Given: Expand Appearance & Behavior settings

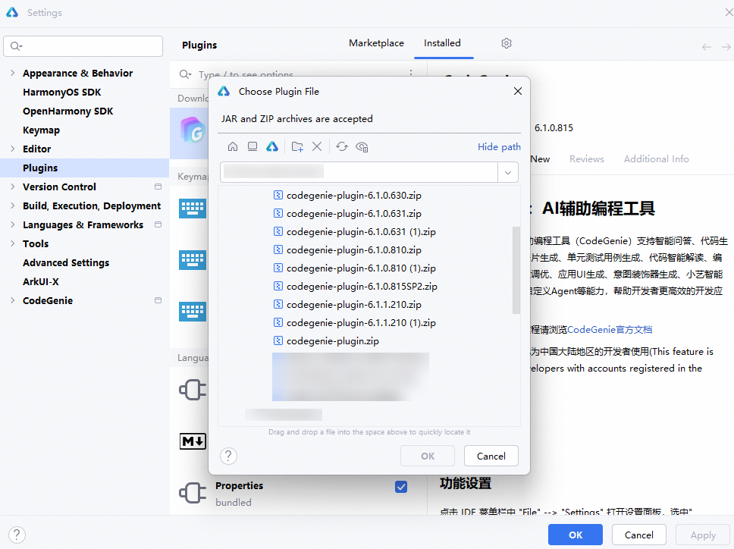Looking at the screenshot, I should click(12, 74).
